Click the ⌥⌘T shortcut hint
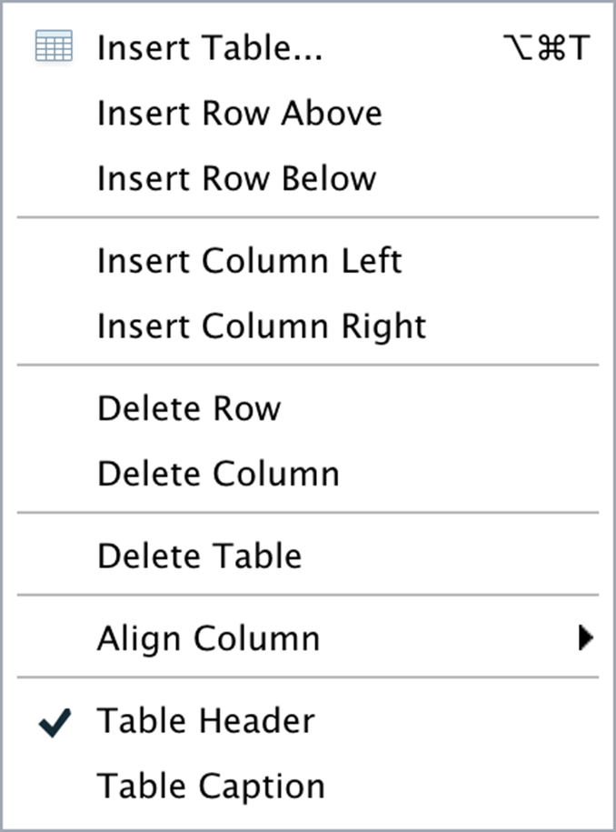 click(x=546, y=48)
